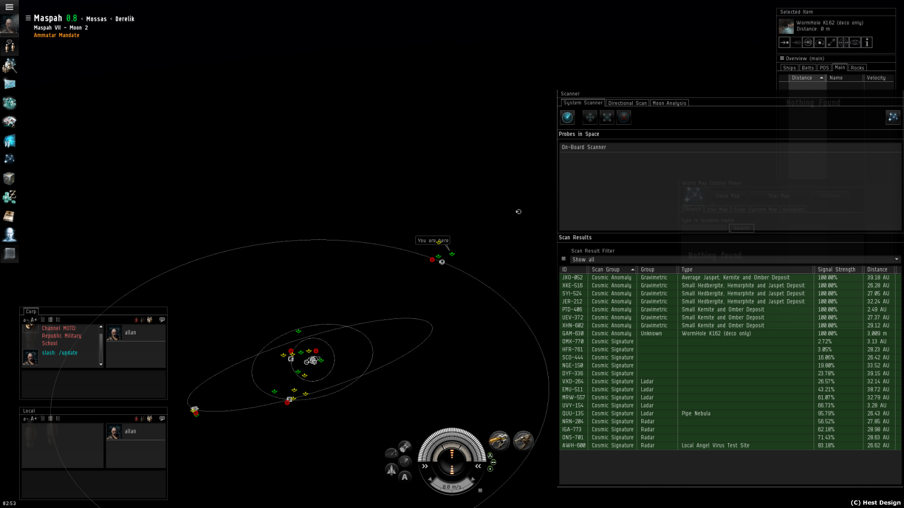Click the scanner reconnect probes icon
The image size is (904, 508).
(x=607, y=117)
